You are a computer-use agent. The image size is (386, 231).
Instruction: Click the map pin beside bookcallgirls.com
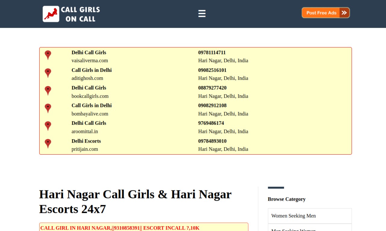48,91
